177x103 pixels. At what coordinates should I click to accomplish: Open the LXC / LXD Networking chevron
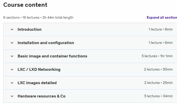pyautogui.click(x=12, y=70)
